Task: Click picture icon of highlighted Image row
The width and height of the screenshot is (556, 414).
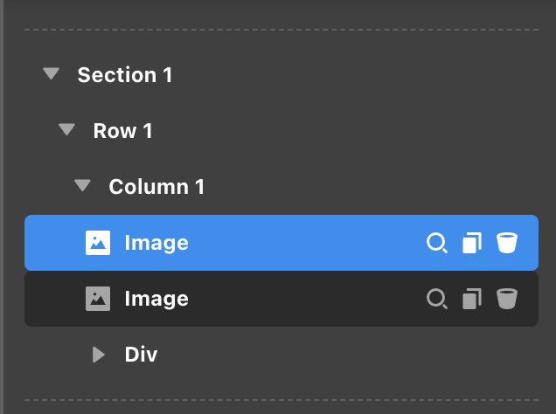Action: (x=98, y=243)
